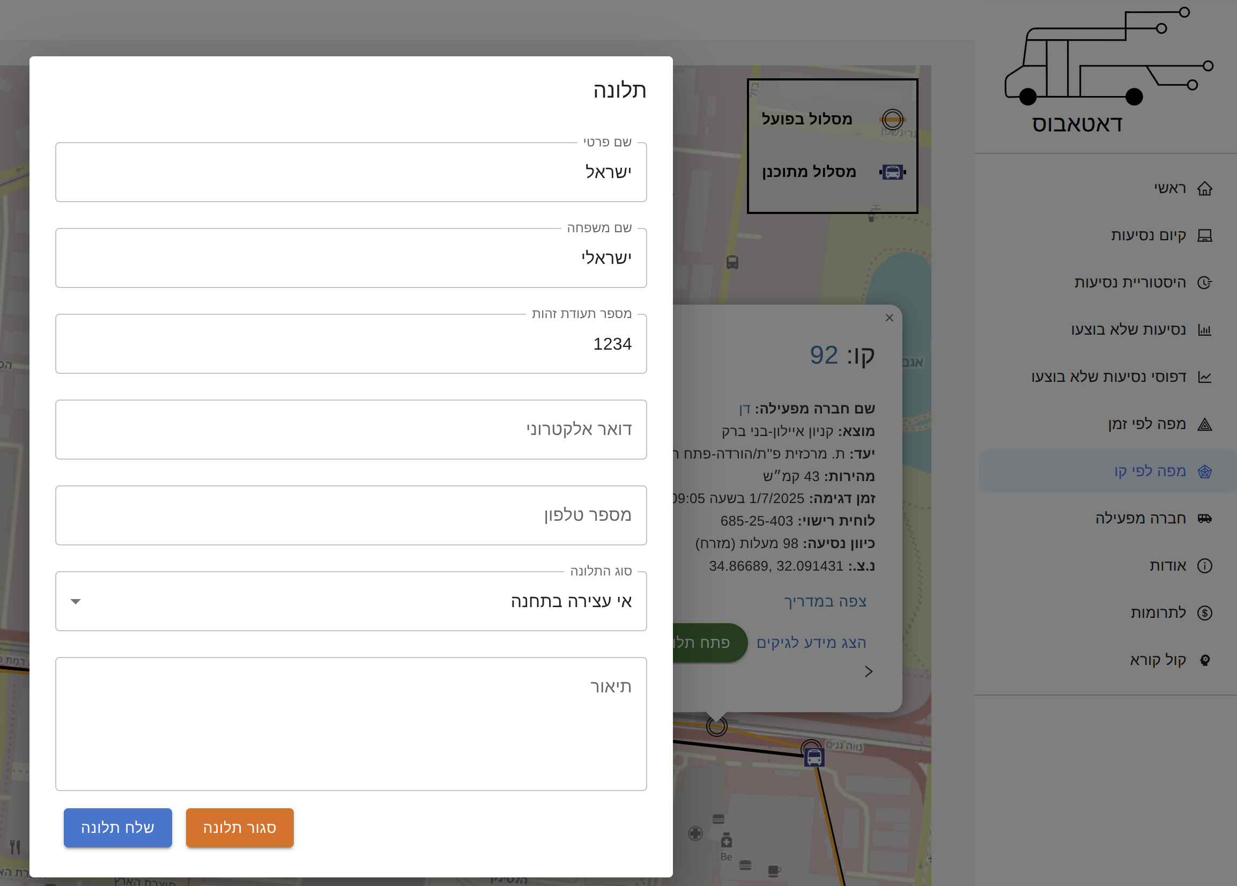Click the dollar icon beside לתרומות

(x=1204, y=612)
